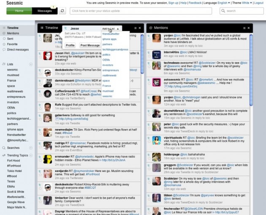Click #BBCQT hashtag in deekdeekster's tweet
Image resolution: width=266 pixels, height=215 pixels.
click(90, 188)
